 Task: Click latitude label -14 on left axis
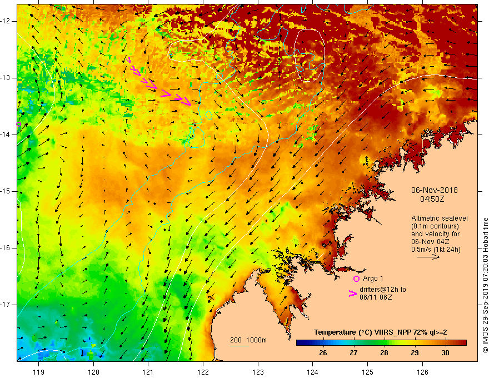coord(6,135)
